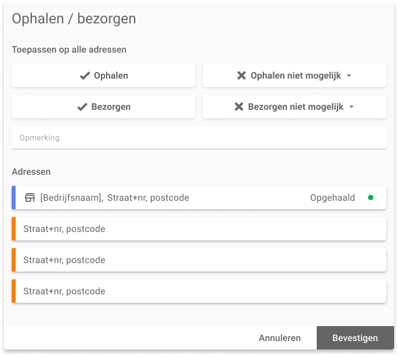The width and height of the screenshot is (398, 356).
Task: Focus the Opmerking input field
Action: click(x=199, y=138)
